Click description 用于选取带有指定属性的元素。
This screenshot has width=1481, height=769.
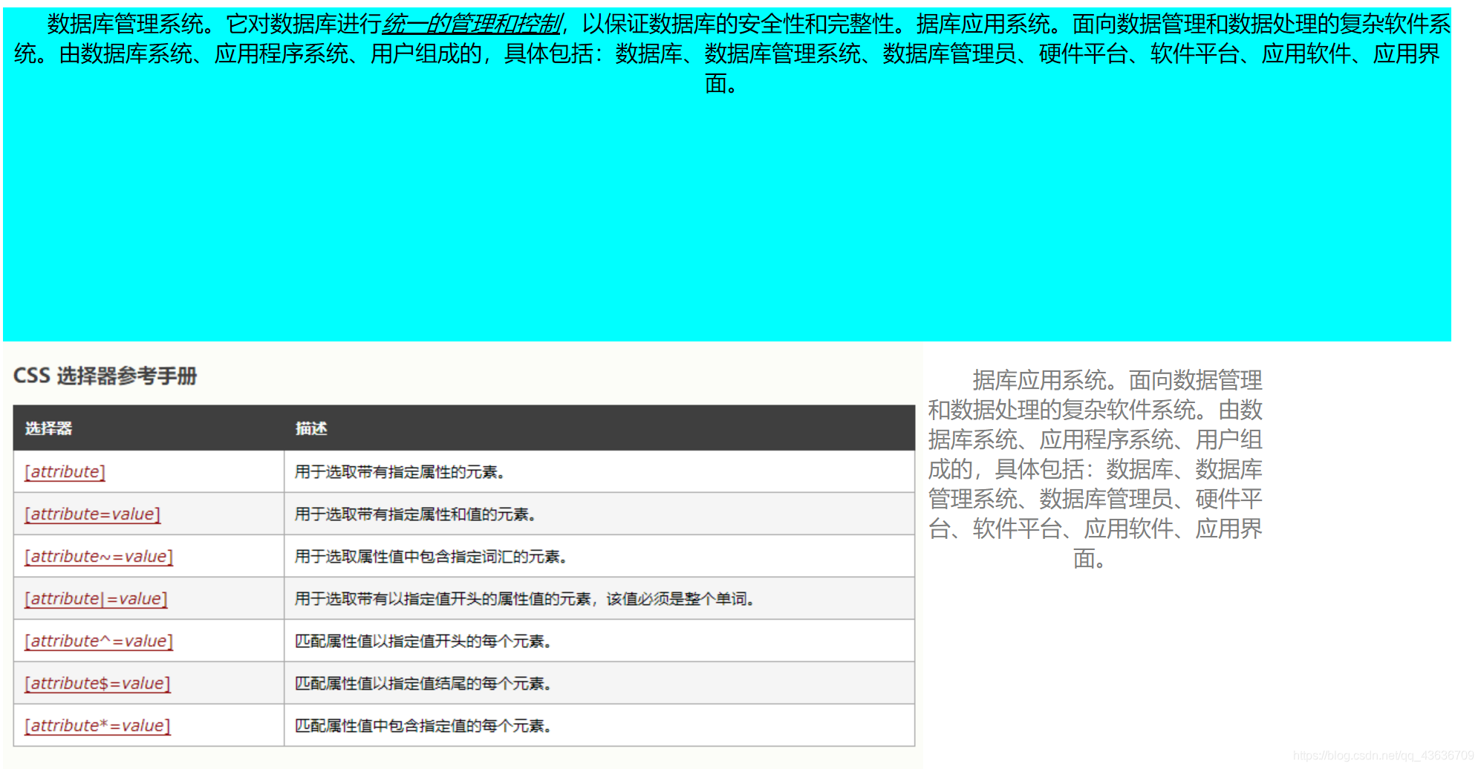tap(400, 472)
